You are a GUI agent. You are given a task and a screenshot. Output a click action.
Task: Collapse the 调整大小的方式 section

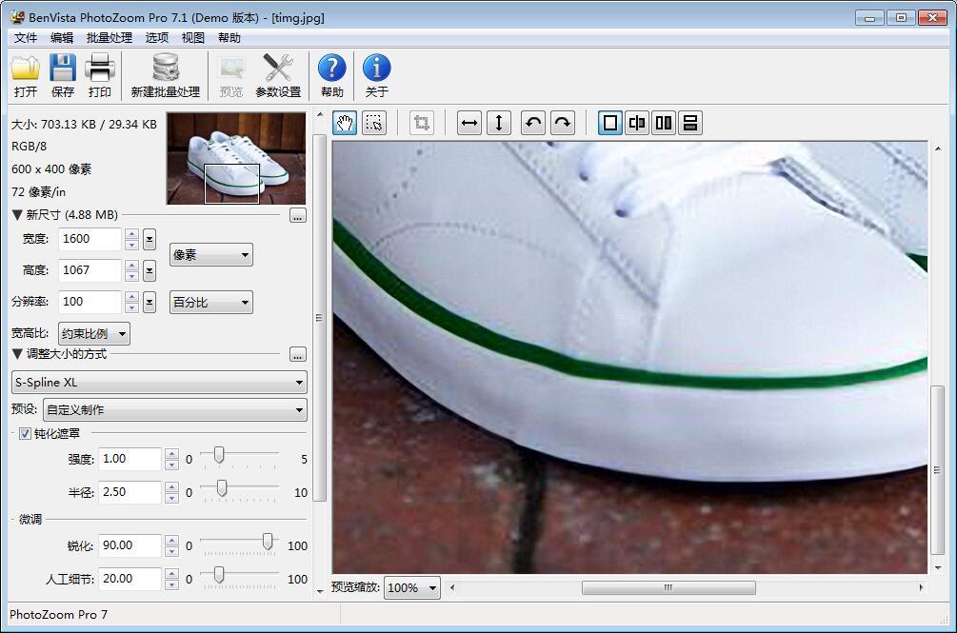click(x=17, y=354)
